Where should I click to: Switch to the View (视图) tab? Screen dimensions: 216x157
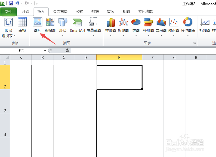(126, 12)
